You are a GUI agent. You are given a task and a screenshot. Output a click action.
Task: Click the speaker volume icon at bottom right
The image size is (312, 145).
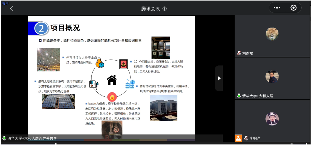click(292, 144)
